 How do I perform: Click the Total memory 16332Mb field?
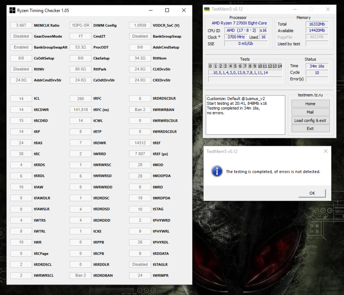317,24
